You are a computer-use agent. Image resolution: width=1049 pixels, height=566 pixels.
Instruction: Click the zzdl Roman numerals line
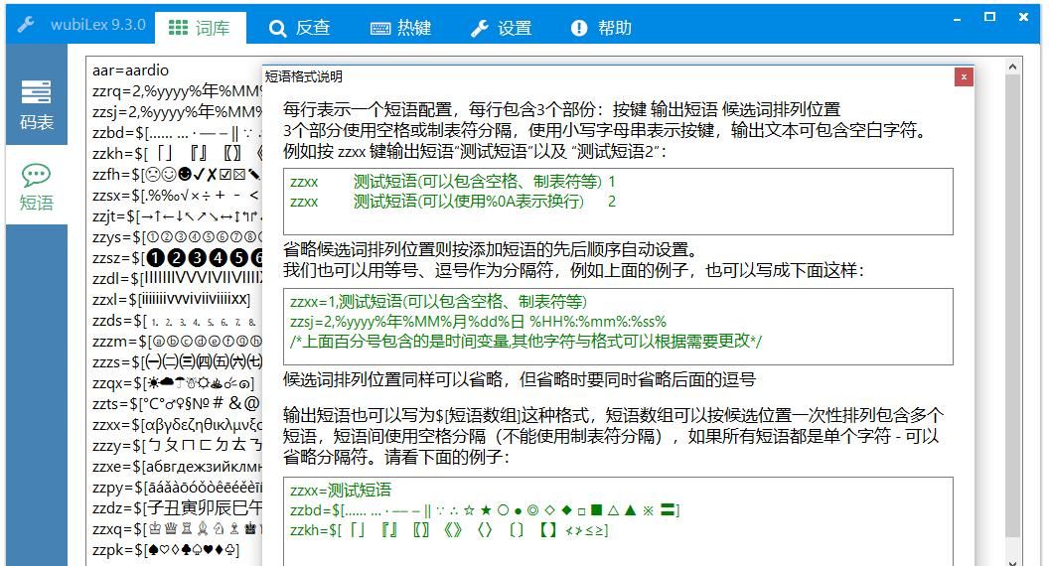(x=177, y=278)
